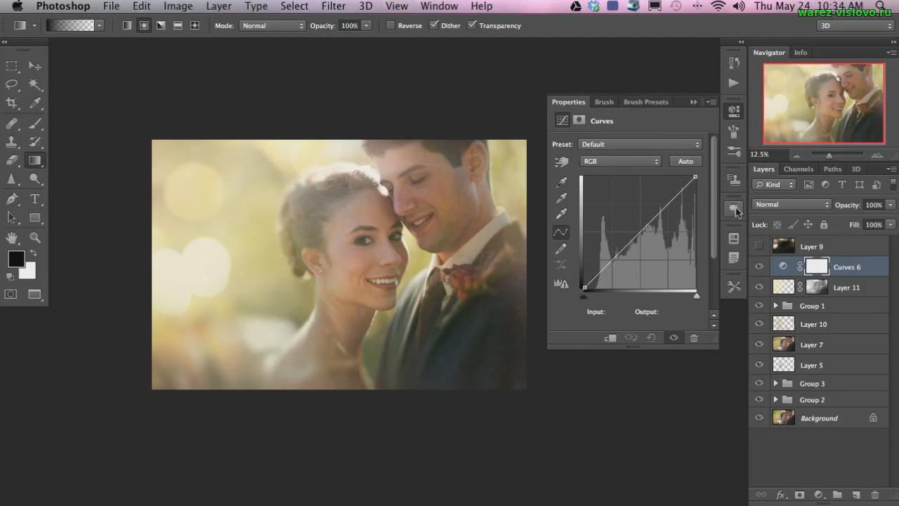The image size is (899, 506).
Task: Click the add layer mask icon in Layers panel
Action: click(x=799, y=495)
